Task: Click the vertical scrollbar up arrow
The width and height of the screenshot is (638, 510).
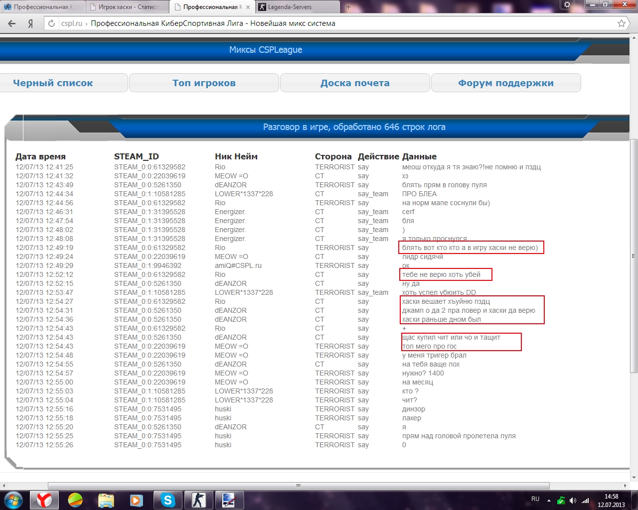Action: coord(634,37)
